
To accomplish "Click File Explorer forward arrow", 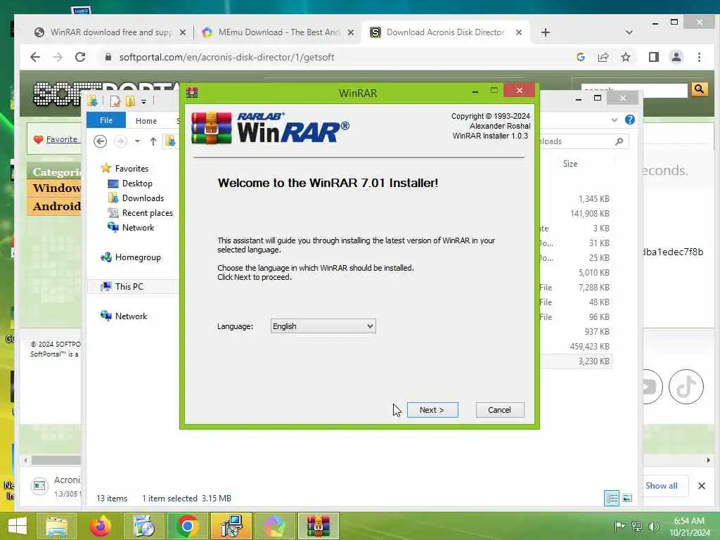I will click(x=120, y=141).
